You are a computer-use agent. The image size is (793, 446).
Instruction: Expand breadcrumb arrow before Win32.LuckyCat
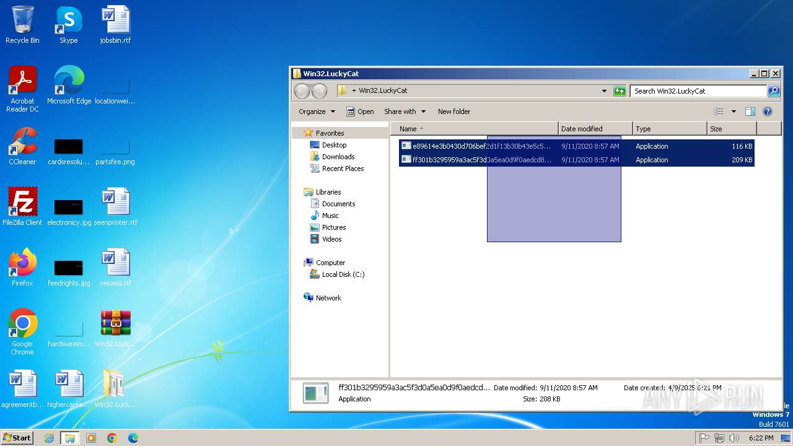pyautogui.click(x=354, y=90)
